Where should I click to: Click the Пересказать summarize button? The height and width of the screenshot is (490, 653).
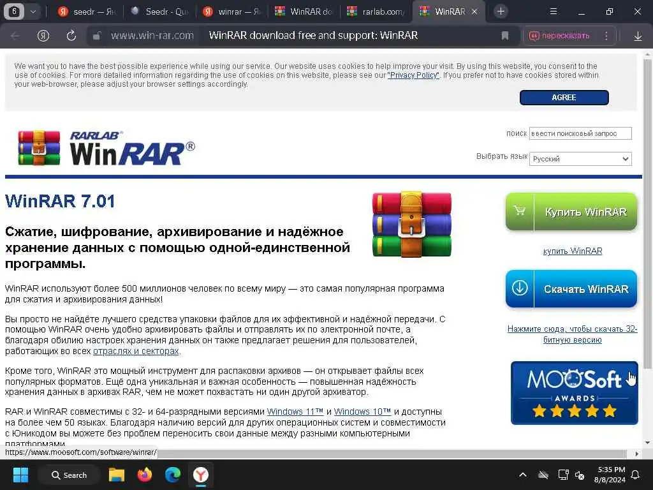pyautogui.click(x=559, y=36)
